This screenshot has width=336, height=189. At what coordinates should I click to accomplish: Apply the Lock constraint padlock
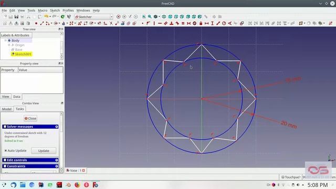[201, 23]
